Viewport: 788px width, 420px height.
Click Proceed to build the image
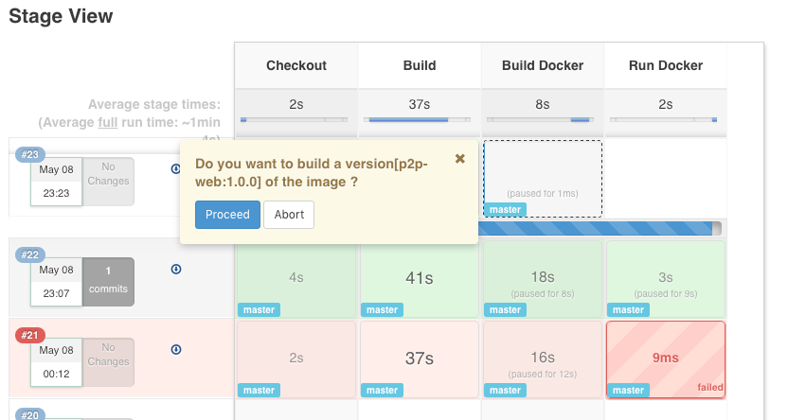[x=227, y=215]
